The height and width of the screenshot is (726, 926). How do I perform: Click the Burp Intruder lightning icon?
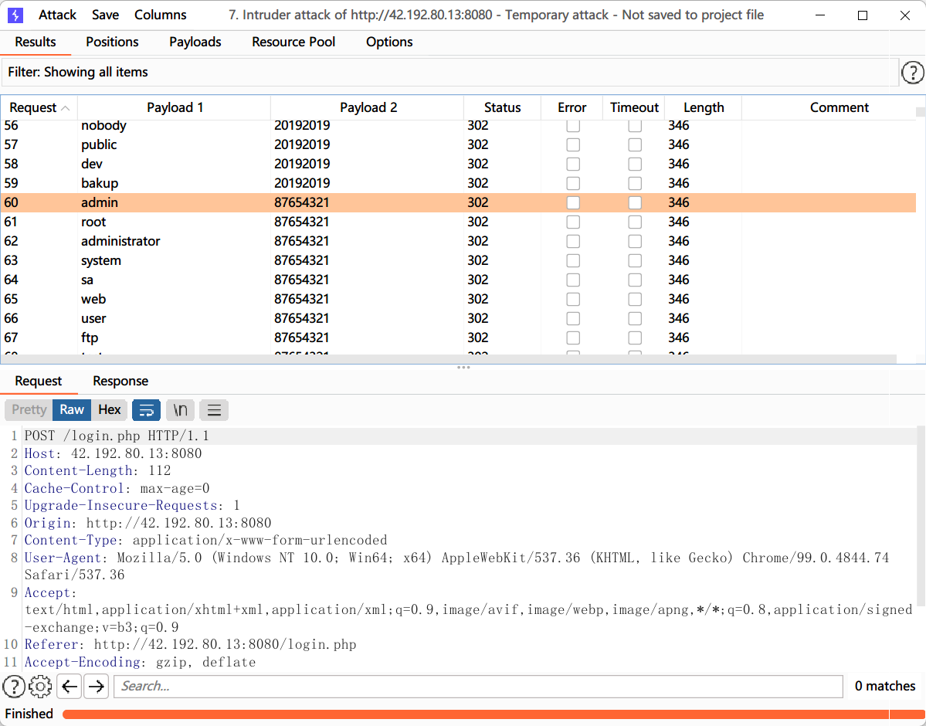[15, 15]
